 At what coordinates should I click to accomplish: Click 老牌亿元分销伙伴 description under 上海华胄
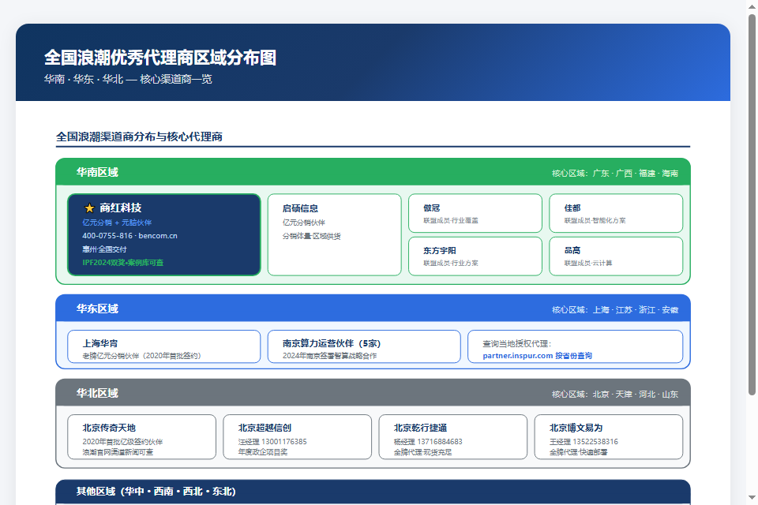(x=141, y=356)
